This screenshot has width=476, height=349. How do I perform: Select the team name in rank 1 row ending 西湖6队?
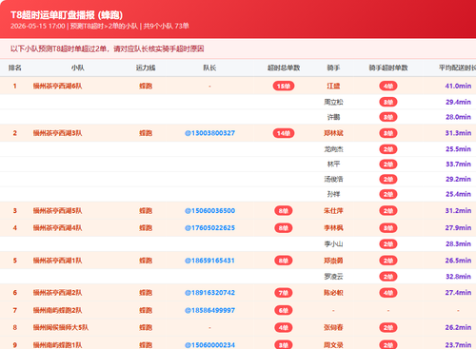57,86
